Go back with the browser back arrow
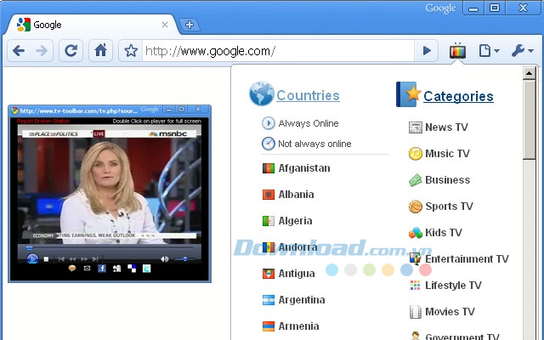The height and width of the screenshot is (340, 544). tap(19, 51)
